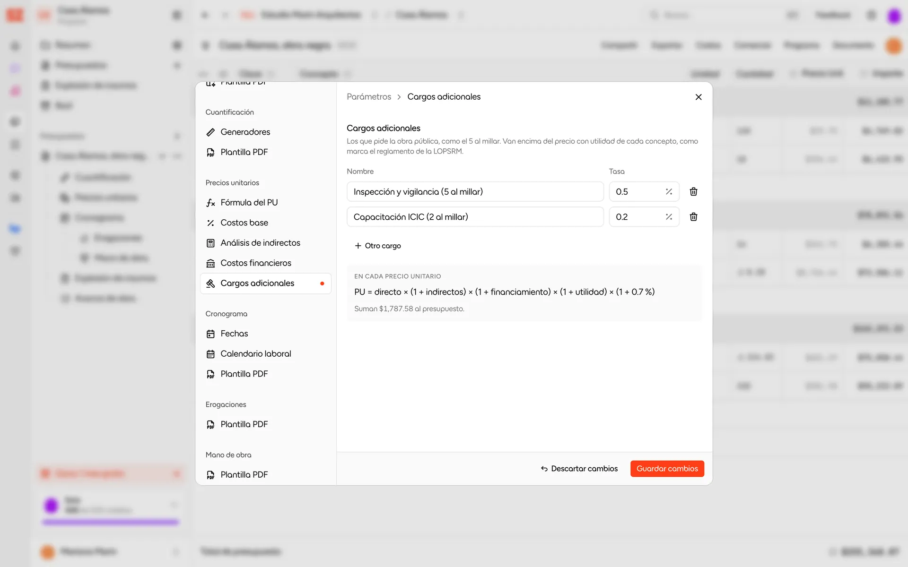Click the Descartar cambios undo arrow icon
908x567 pixels.
[x=544, y=469]
